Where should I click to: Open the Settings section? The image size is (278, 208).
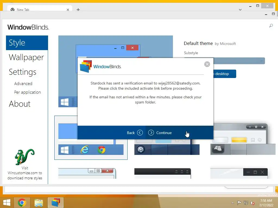coord(23,72)
